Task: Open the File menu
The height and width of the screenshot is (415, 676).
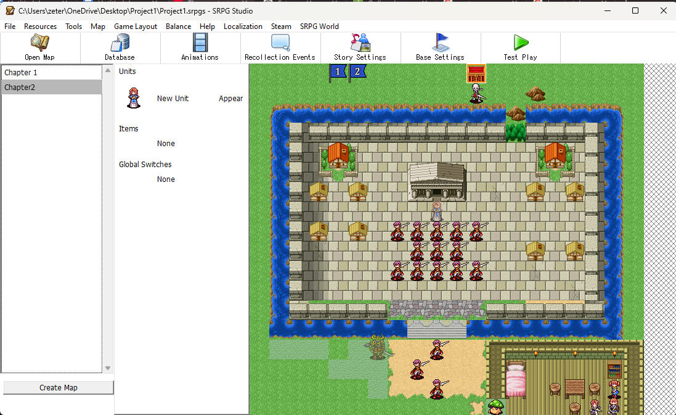Action: click(10, 27)
